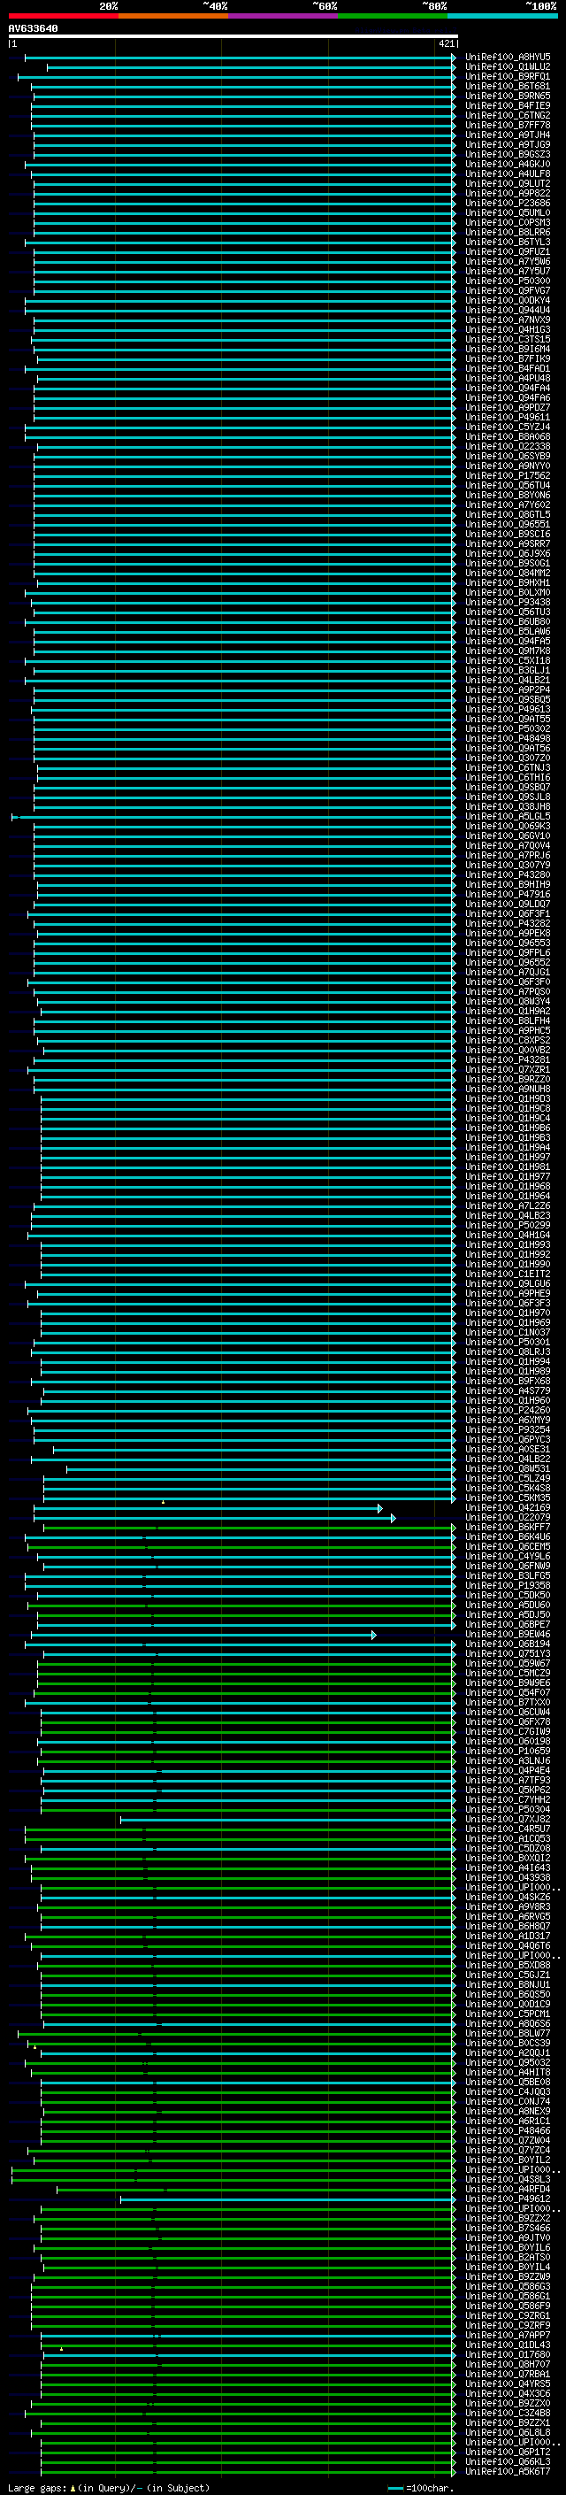This screenshot has height=2495, width=566.
Task: Select the hit UniRef100_Q0DKY4
Action: 507,300
